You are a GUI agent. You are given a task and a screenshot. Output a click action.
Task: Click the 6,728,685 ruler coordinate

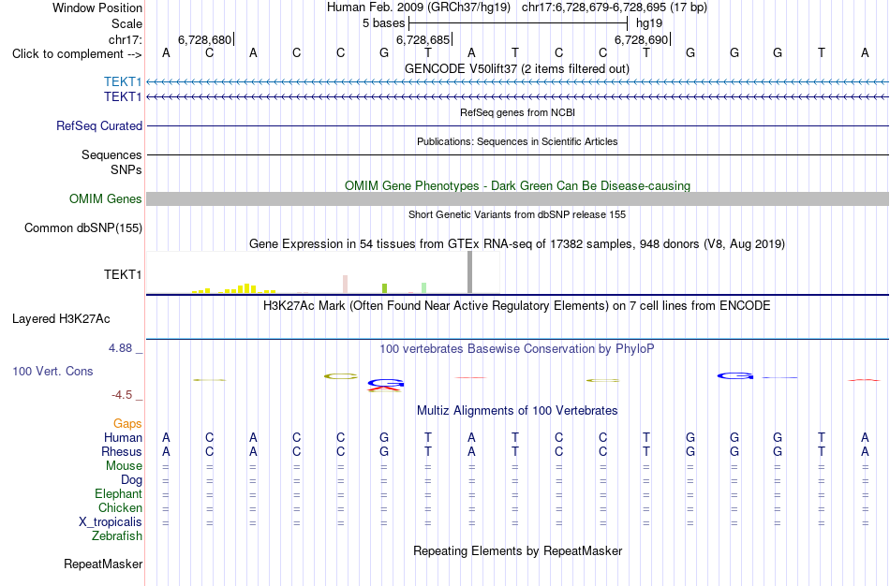(423, 39)
